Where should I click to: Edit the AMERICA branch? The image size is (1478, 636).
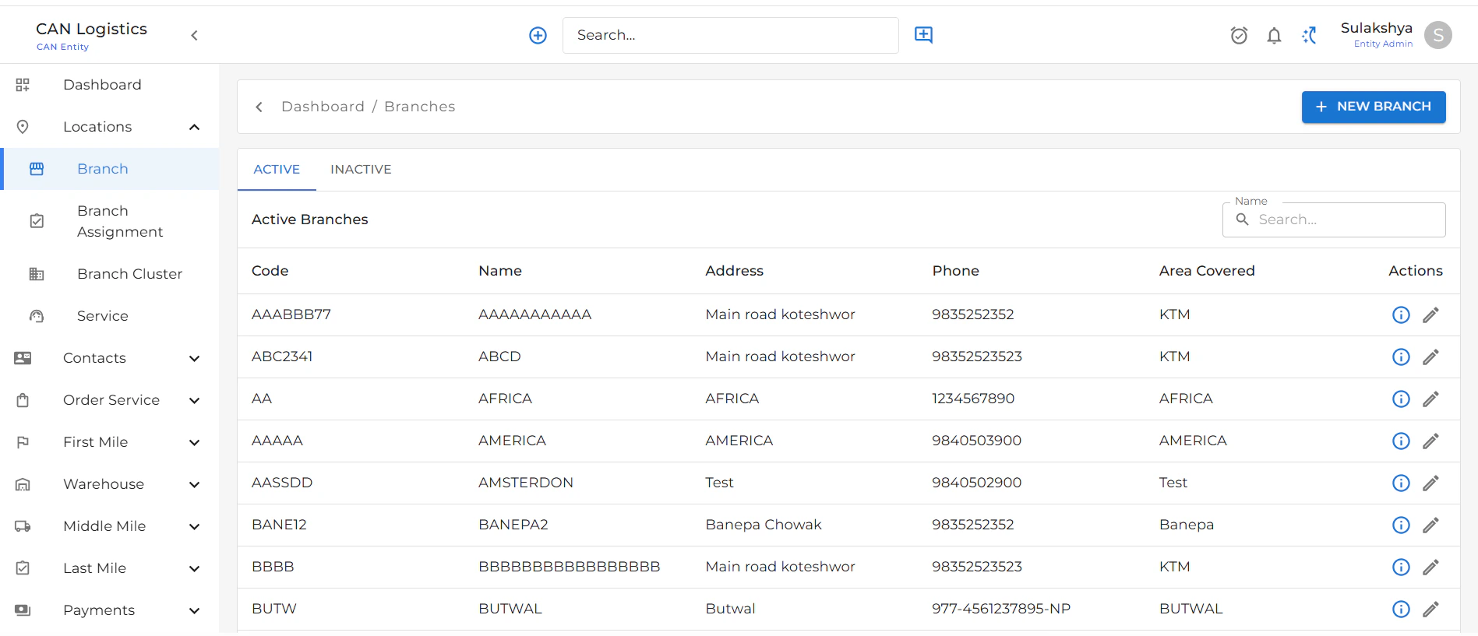click(x=1430, y=441)
